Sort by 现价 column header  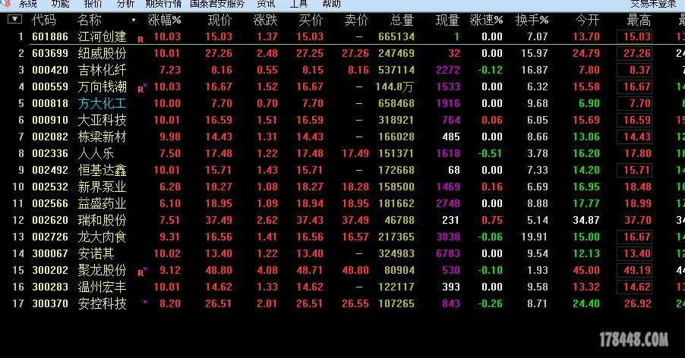click(x=219, y=20)
